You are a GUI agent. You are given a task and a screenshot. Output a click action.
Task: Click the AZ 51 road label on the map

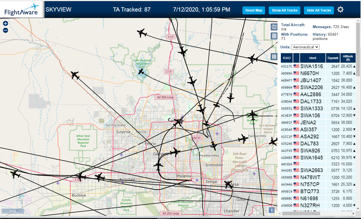[x=197, y=138]
